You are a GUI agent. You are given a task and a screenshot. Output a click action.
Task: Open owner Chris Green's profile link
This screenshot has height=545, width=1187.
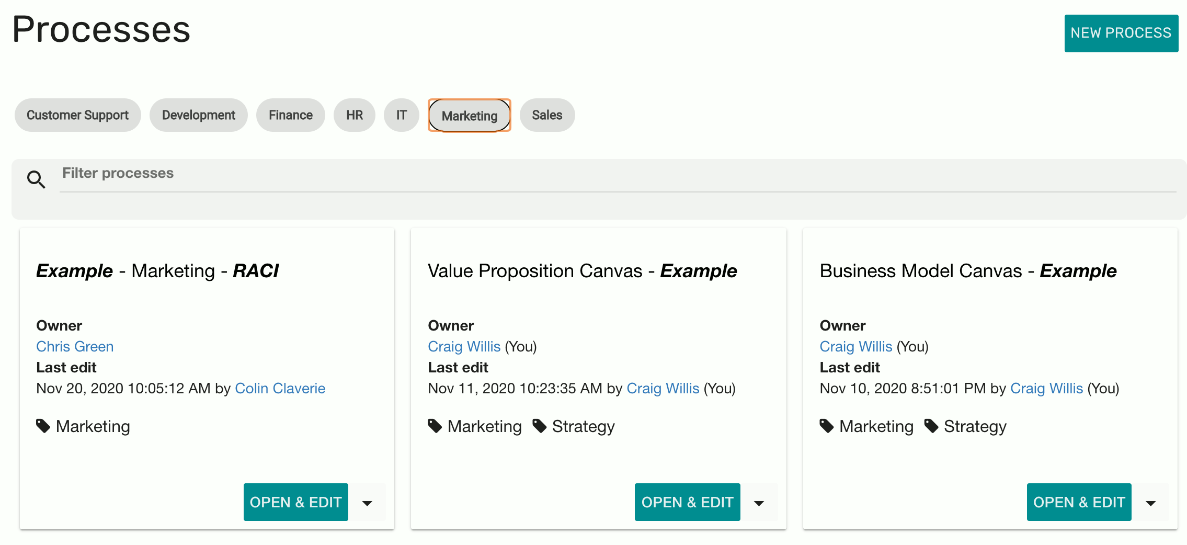(x=75, y=346)
